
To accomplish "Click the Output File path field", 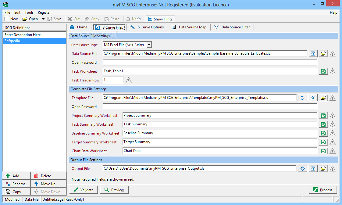I will (x=200, y=168).
